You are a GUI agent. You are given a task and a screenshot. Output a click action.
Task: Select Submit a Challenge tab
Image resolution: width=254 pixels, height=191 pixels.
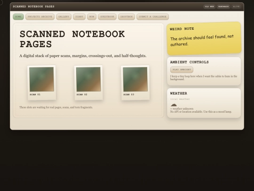click(152, 17)
